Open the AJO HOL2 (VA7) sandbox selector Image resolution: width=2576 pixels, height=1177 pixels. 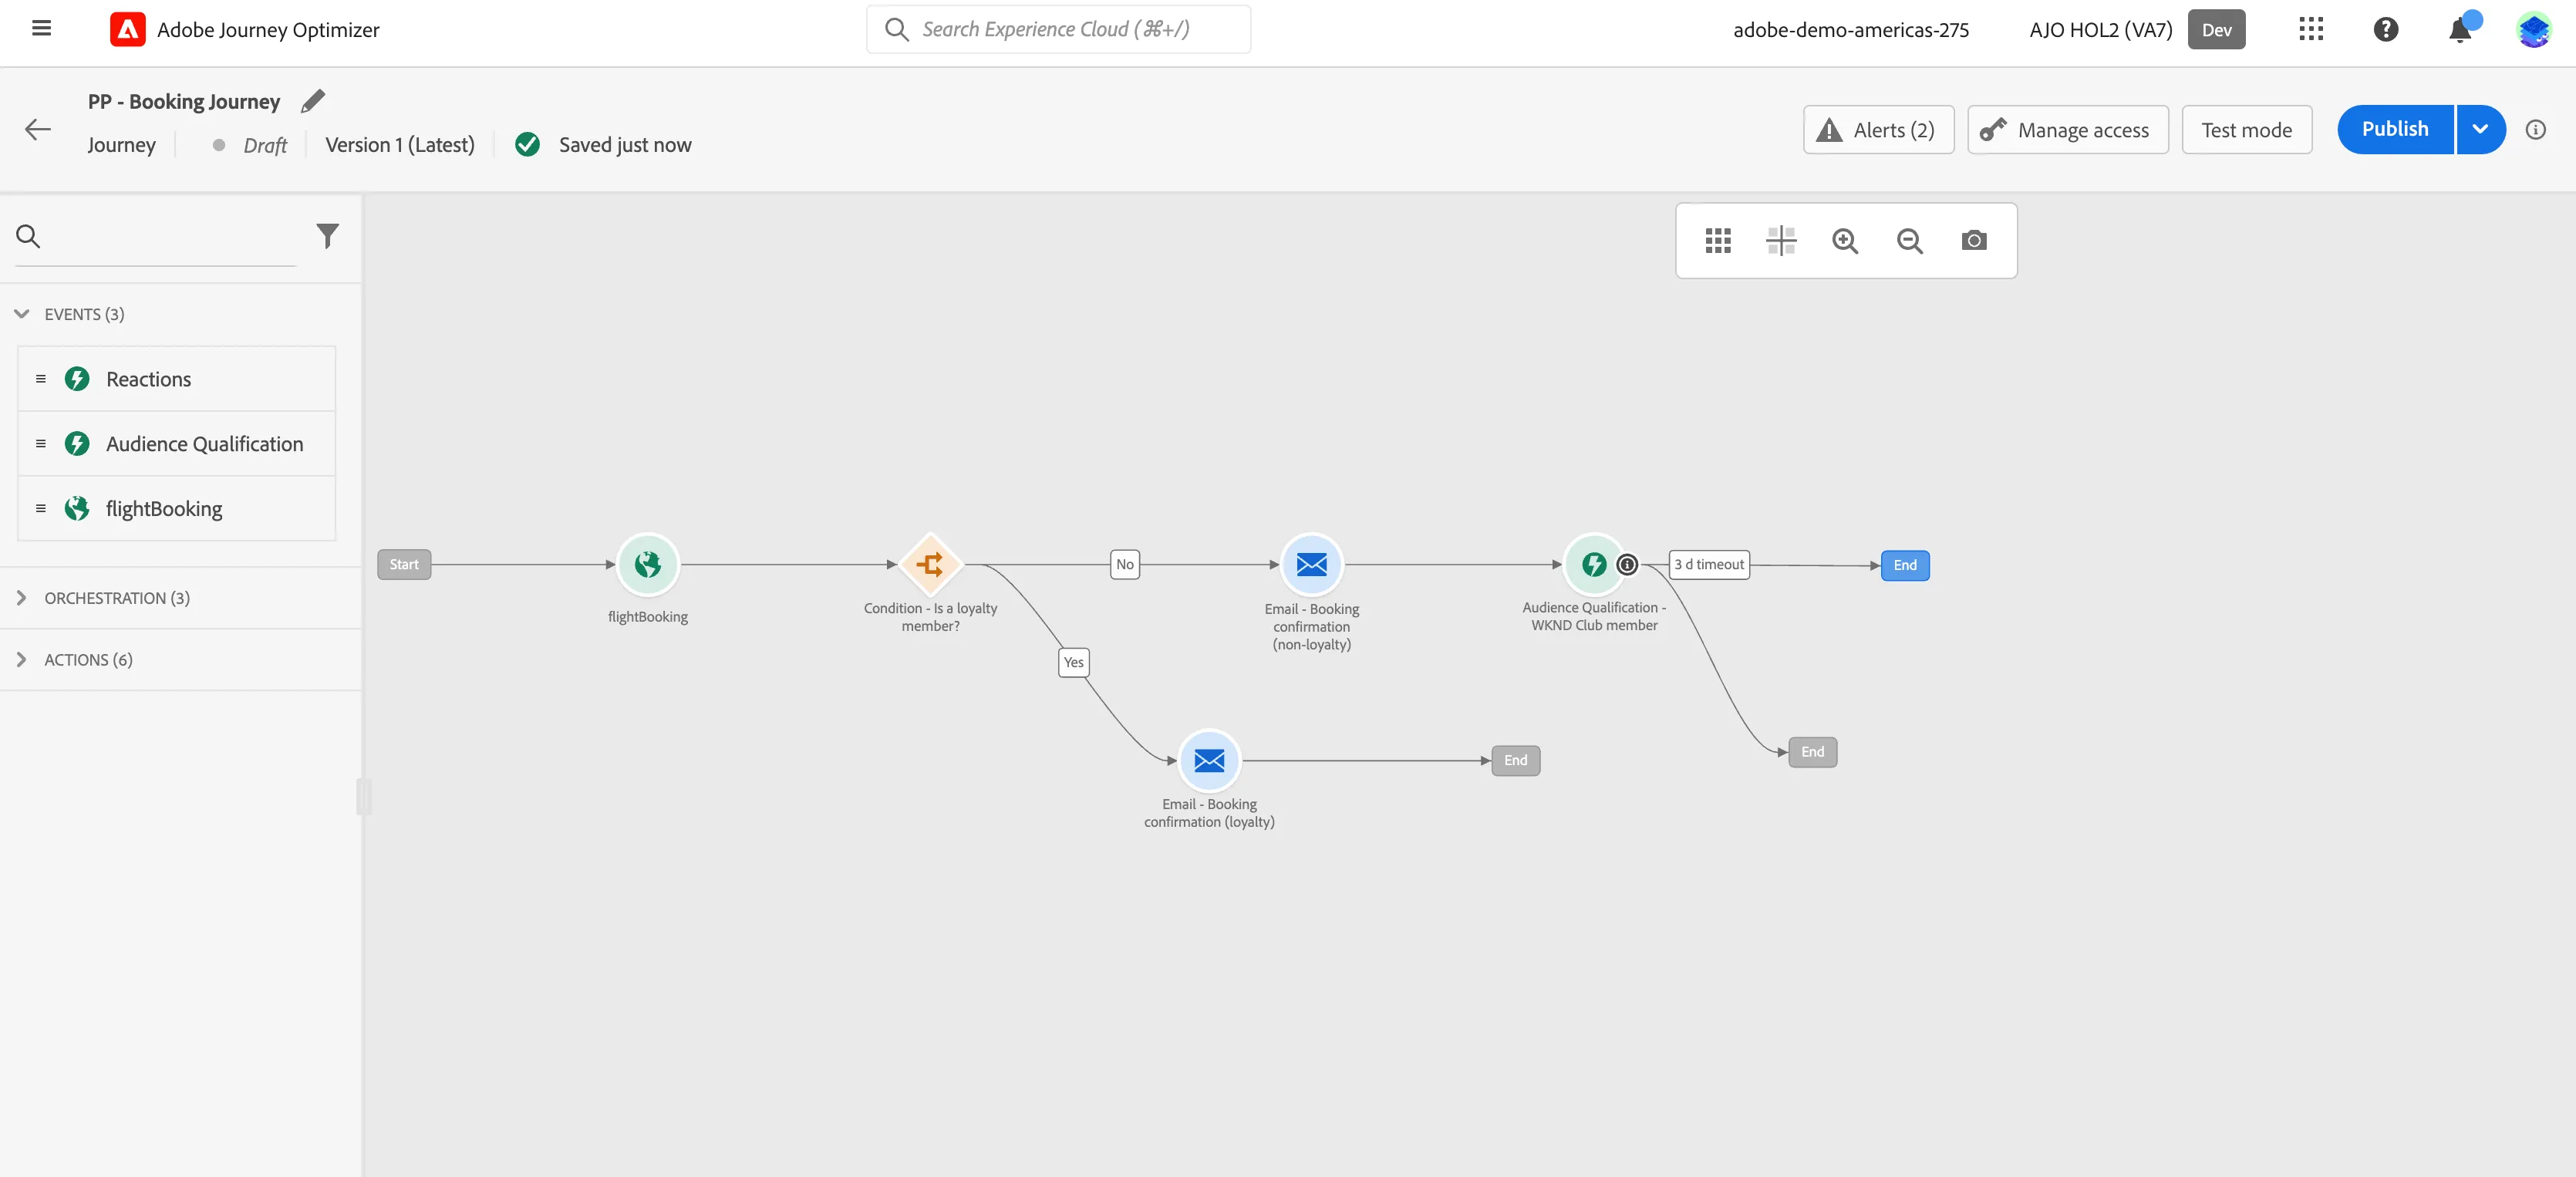pyautogui.click(x=2100, y=30)
